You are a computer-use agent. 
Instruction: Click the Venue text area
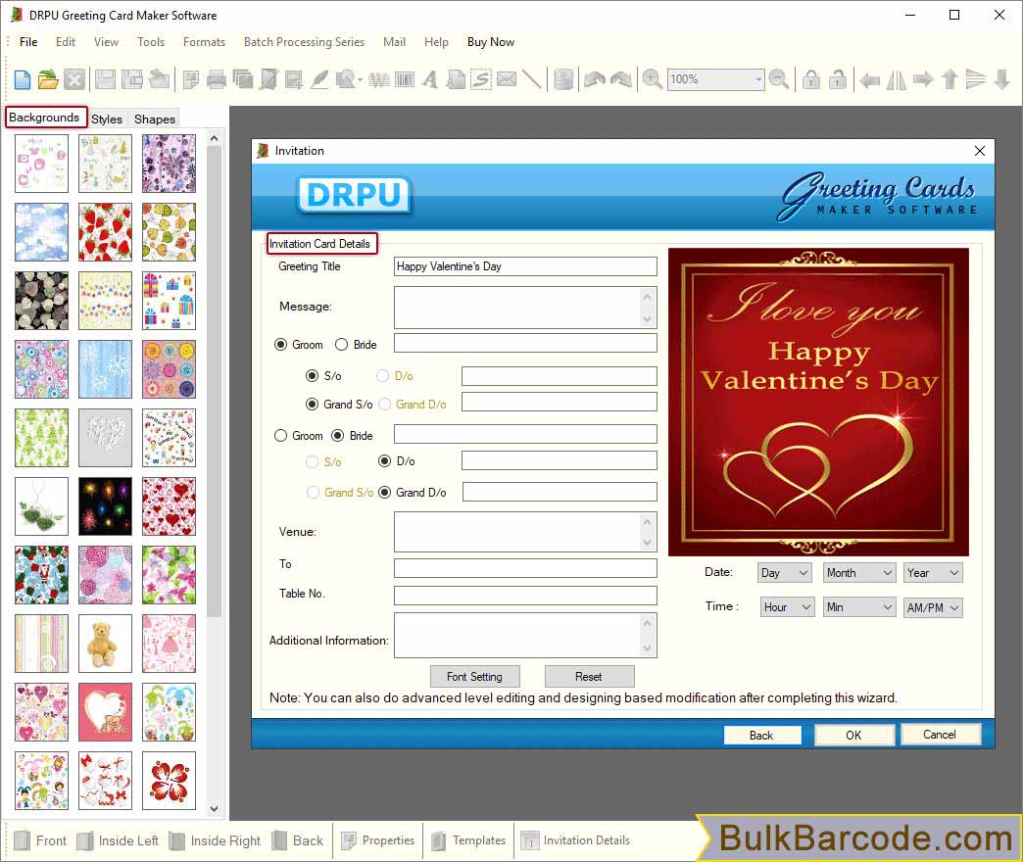525,532
